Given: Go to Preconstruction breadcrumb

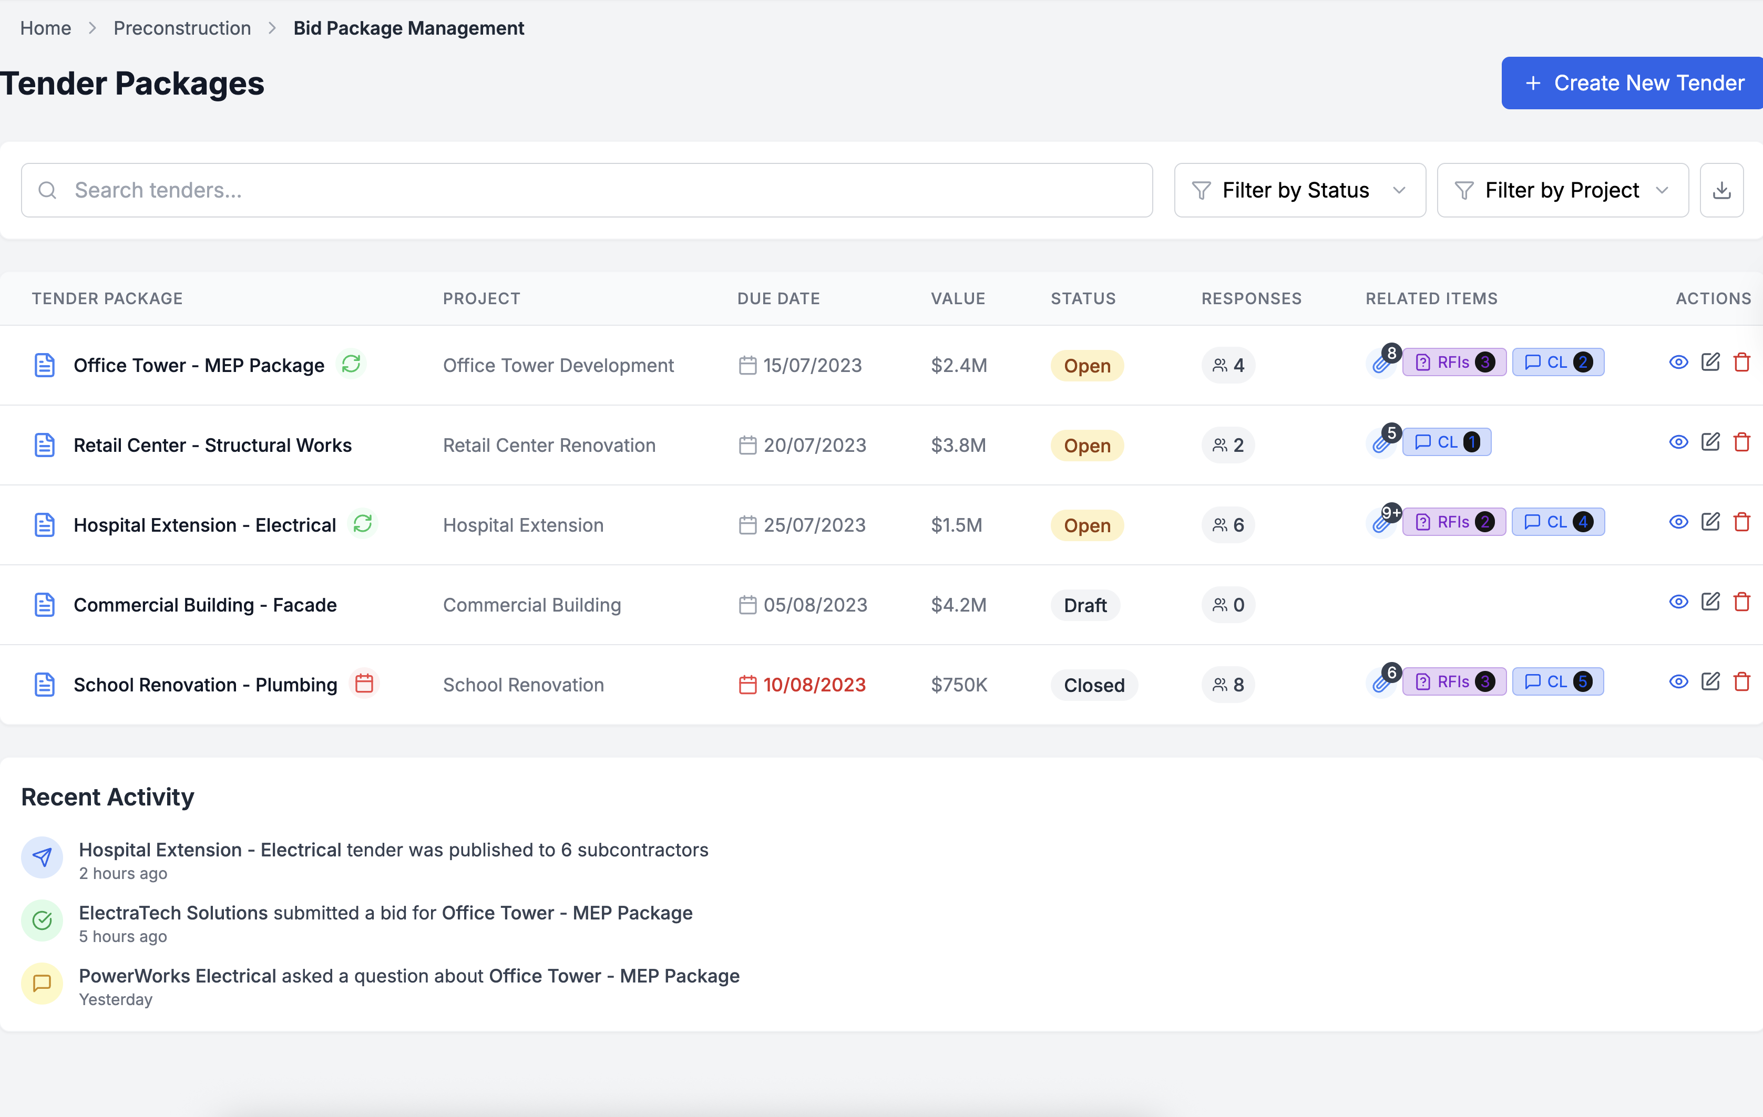Looking at the screenshot, I should click(182, 28).
